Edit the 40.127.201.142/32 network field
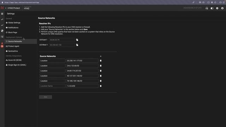 [x=82, y=76]
